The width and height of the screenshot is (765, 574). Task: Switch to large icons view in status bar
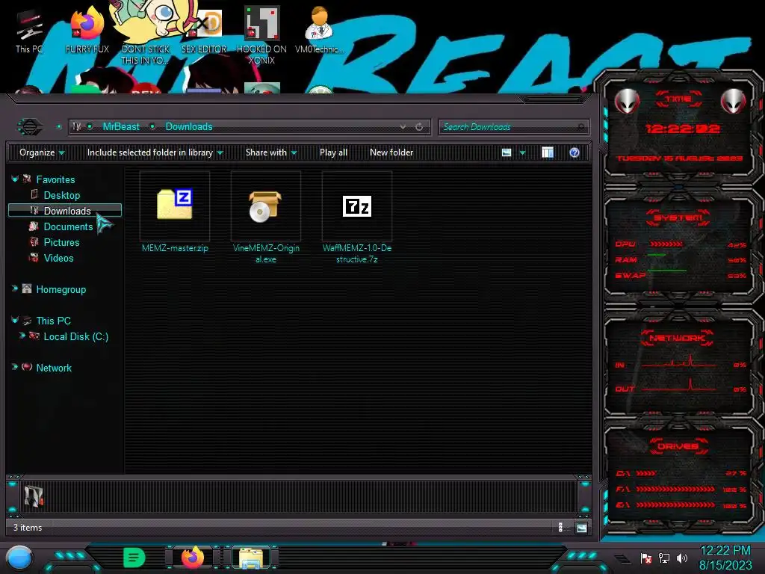point(581,528)
